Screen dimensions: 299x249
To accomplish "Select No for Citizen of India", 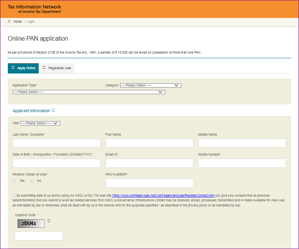I will coord(32,181).
